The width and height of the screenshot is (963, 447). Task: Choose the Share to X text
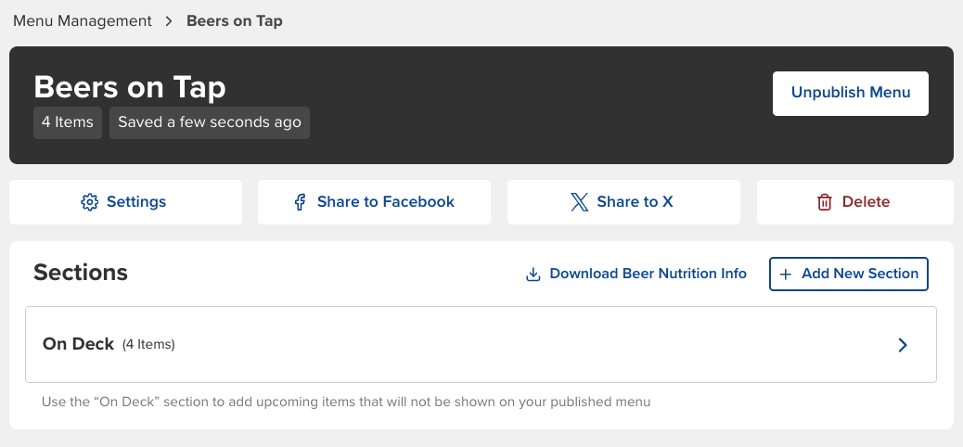636,202
